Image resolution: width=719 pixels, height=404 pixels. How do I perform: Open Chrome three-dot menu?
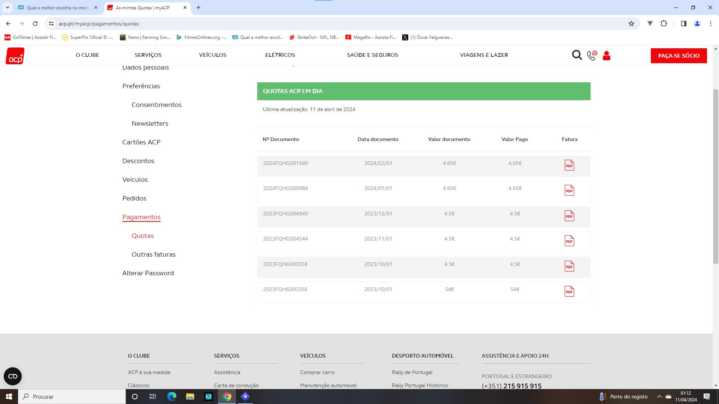[710, 24]
